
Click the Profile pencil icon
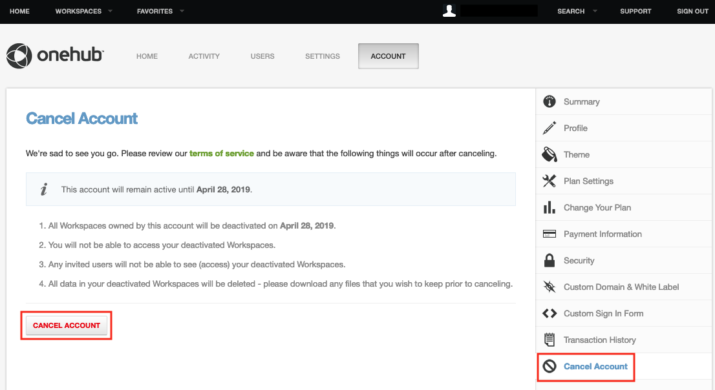point(550,128)
